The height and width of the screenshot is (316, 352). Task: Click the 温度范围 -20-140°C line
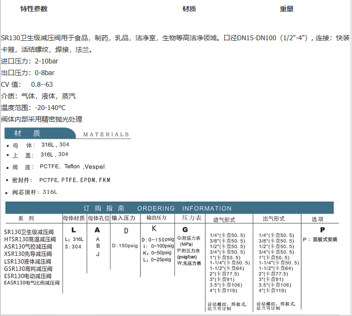(x=33, y=108)
